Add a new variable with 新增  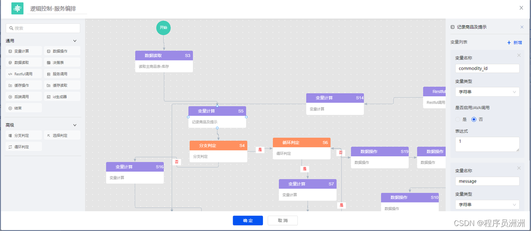[x=514, y=43]
